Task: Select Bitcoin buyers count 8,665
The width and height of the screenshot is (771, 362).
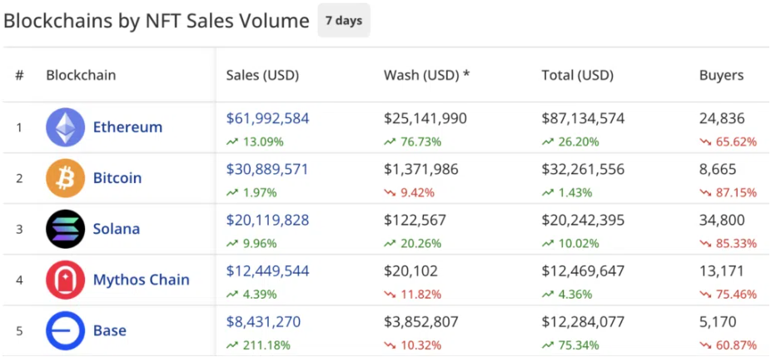Action: [x=718, y=170]
